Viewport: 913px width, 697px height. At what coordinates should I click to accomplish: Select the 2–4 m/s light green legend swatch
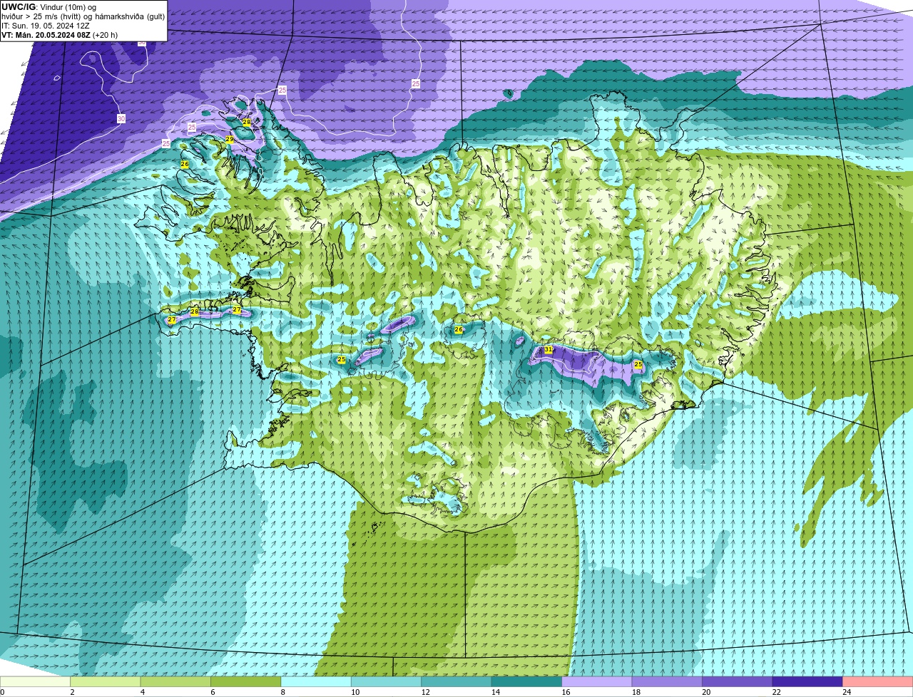pyautogui.click(x=106, y=681)
